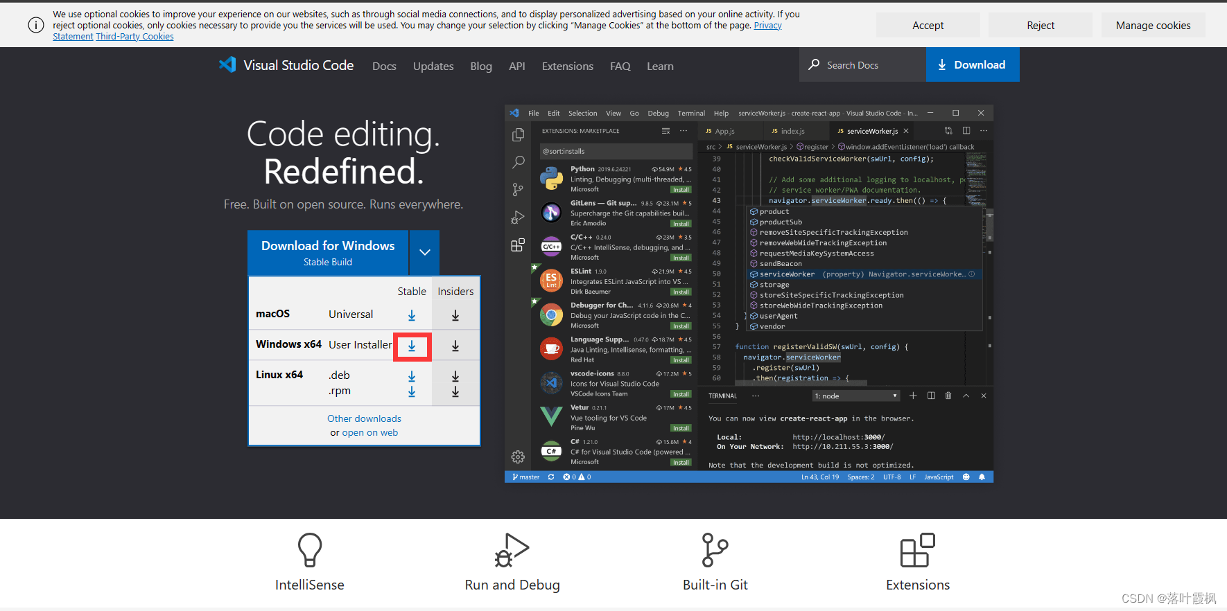Viewport: 1227px width, 611px height.
Task: Click the split editor icon in screenshot
Action: 966,130
